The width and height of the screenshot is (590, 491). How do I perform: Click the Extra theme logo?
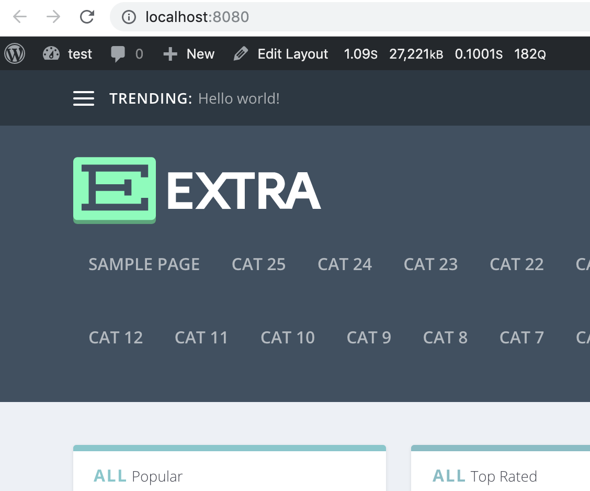[x=197, y=190]
